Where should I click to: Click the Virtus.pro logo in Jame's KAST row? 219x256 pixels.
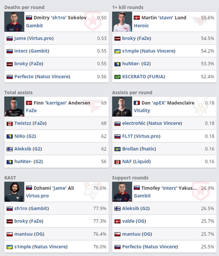[x=92, y=192]
